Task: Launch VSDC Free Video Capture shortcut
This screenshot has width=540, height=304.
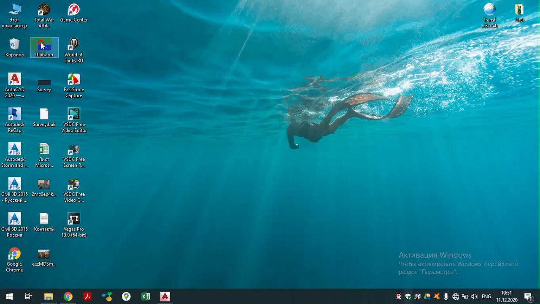Action: 74,190
